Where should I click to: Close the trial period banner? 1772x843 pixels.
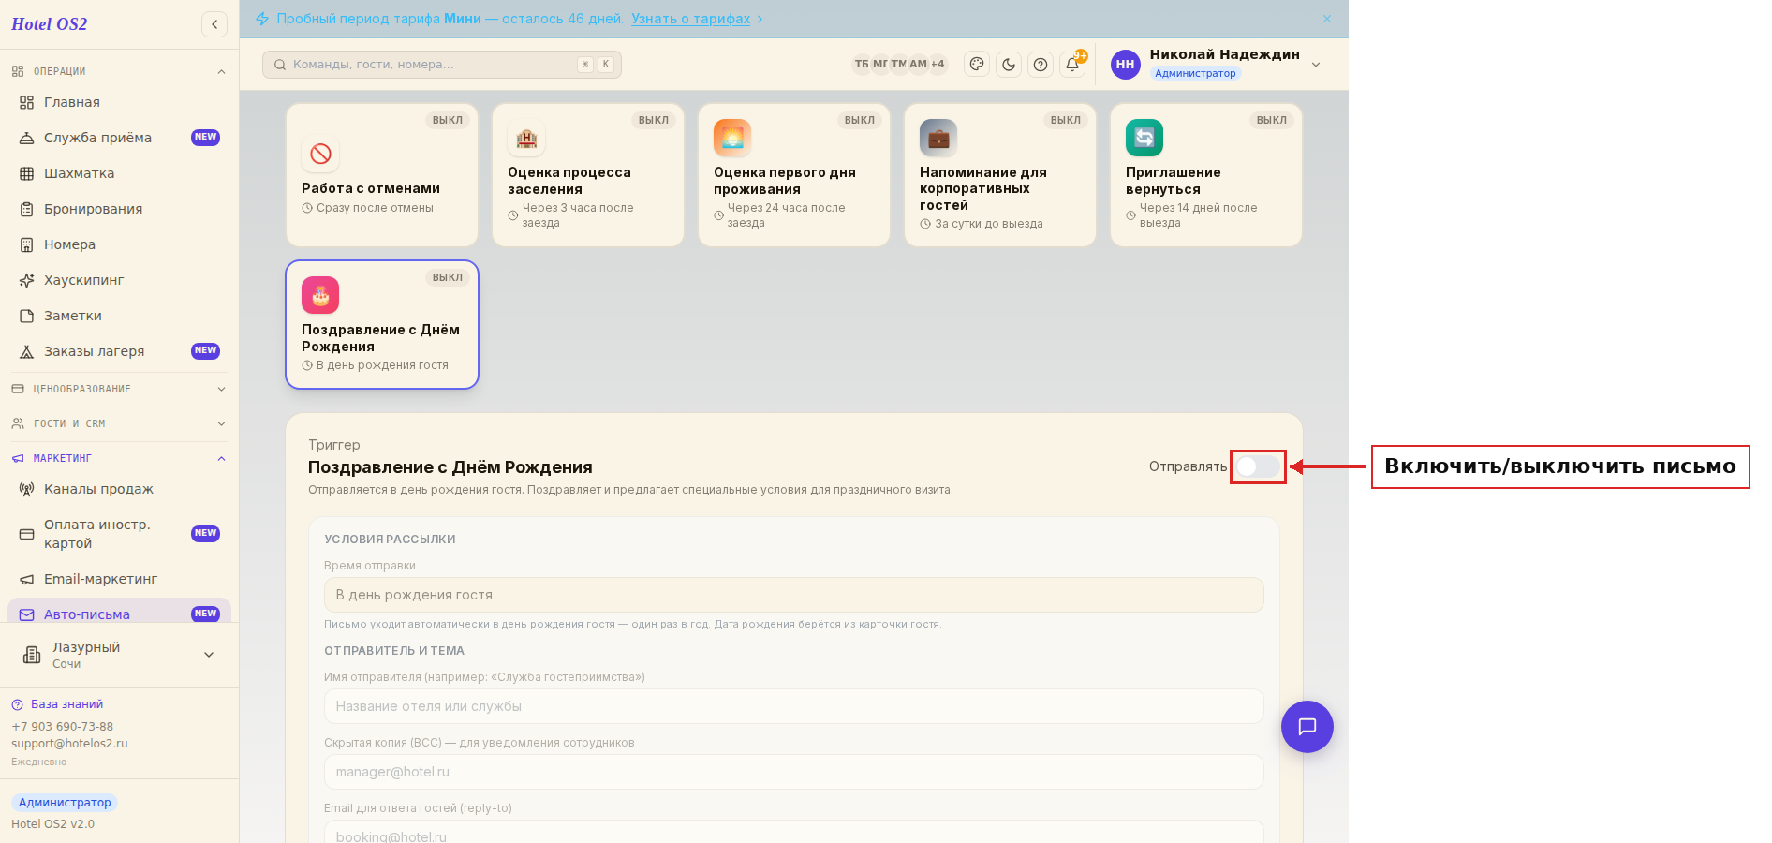(1327, 19)
